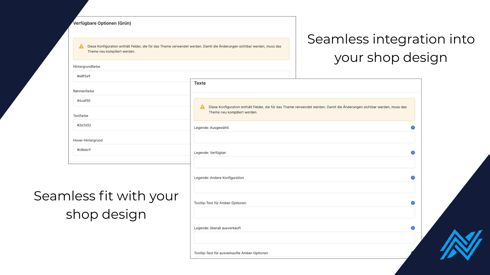Image resolution: width=490 pixels, height=275 pixels.
Task: Focus the Legende: Verfügbar text input
Action: tap(304, 162)
